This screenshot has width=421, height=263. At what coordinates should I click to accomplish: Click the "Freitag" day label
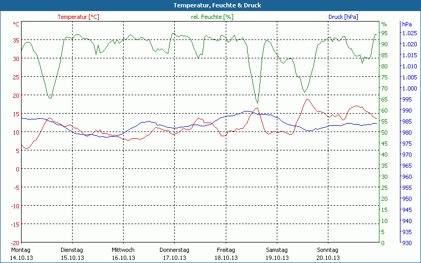coord(226,250)
